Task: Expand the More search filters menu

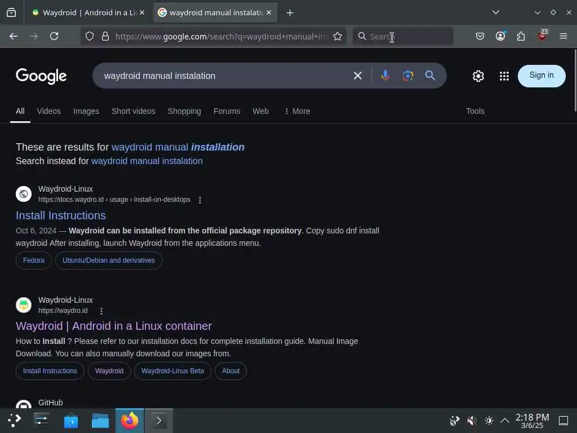Action: [298, 111]
